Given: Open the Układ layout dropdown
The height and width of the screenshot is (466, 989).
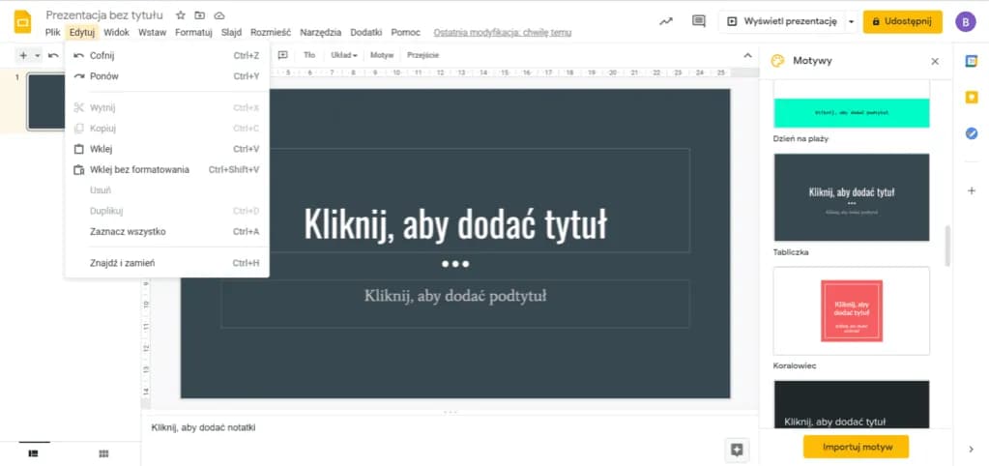Looking at the screenshot, I should coord(343,55).
